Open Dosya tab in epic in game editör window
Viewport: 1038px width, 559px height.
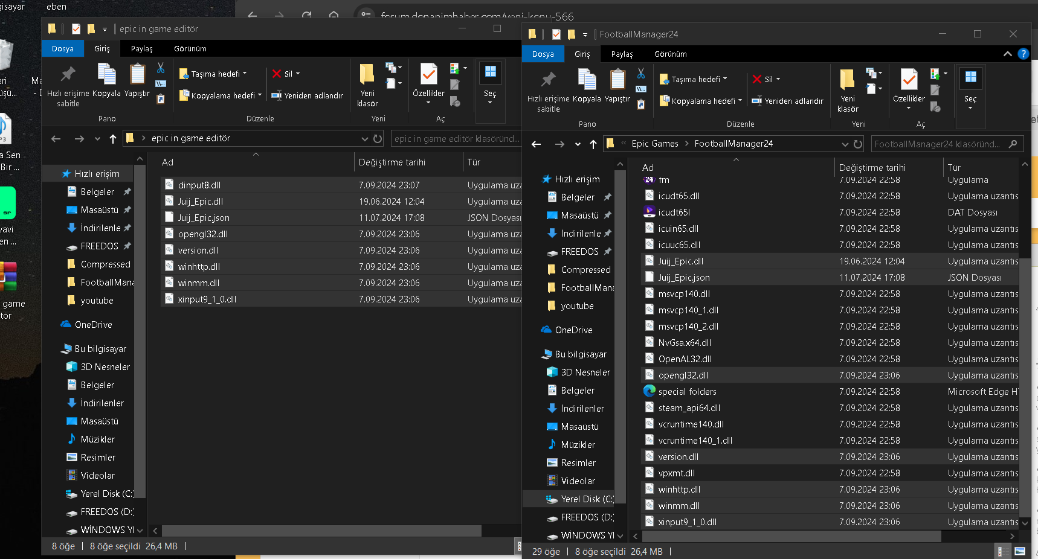[63, 48]
